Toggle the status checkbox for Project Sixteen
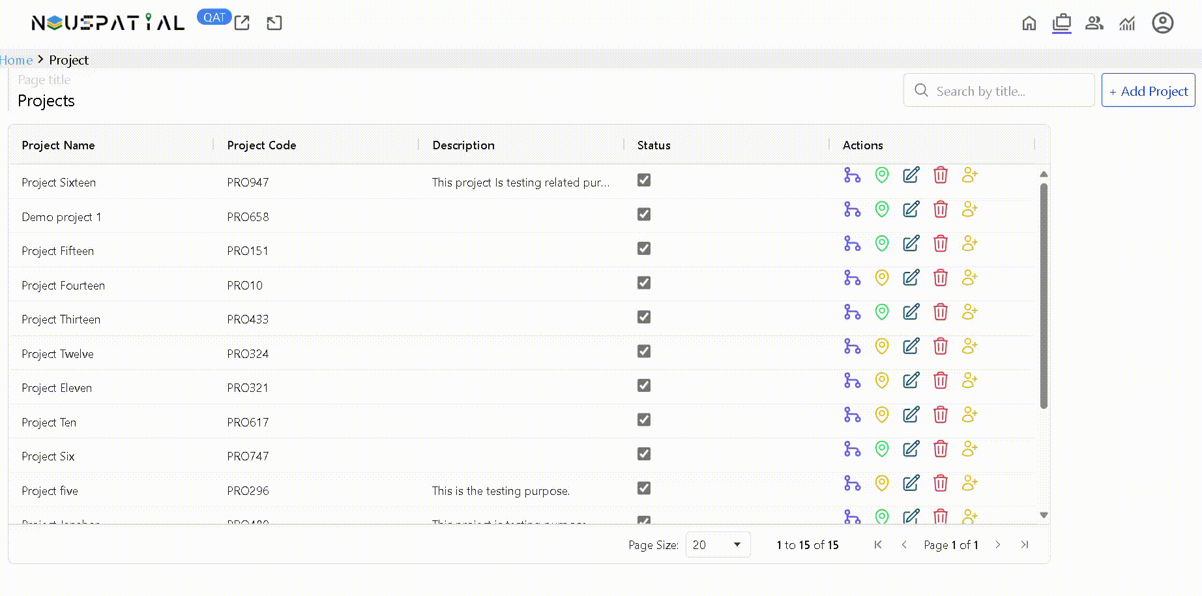This screenshot has height=596, width=1202. coord(644,181)
